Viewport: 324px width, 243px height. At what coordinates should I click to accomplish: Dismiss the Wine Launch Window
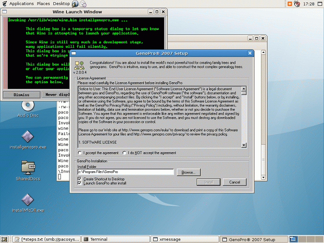pyautogui.click(x=21, y=95)
